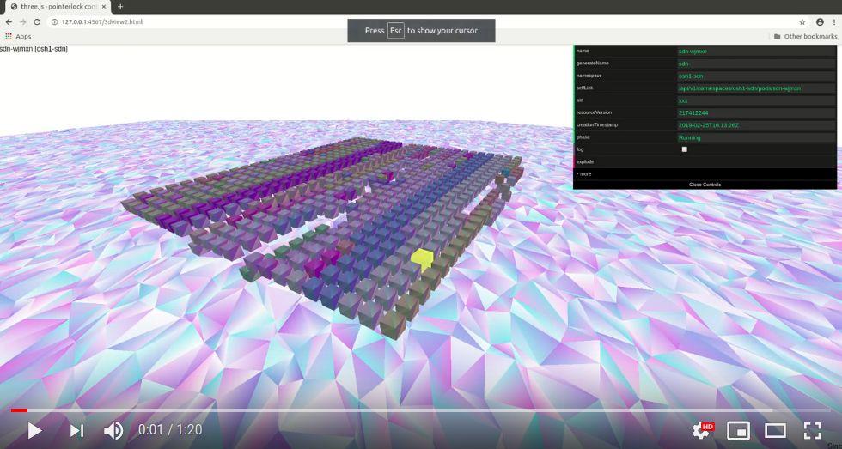Enable miniplayer mode

click(x=738, y=430)
